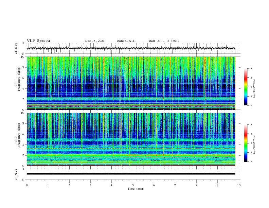269x208 pixels.
Task: Click the "5" tick on ch.3(V) axis
Action: coord(23,169)
